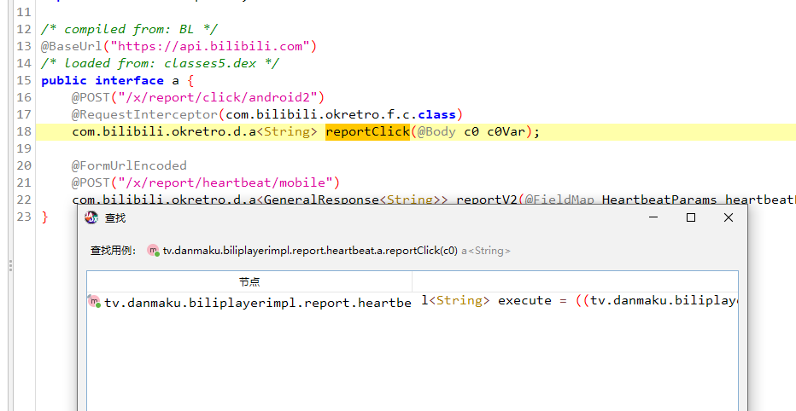This screenshot has width=796, height=411.
Task: Click the HeartbeatParams type on line 22
Action: (659, 200)
